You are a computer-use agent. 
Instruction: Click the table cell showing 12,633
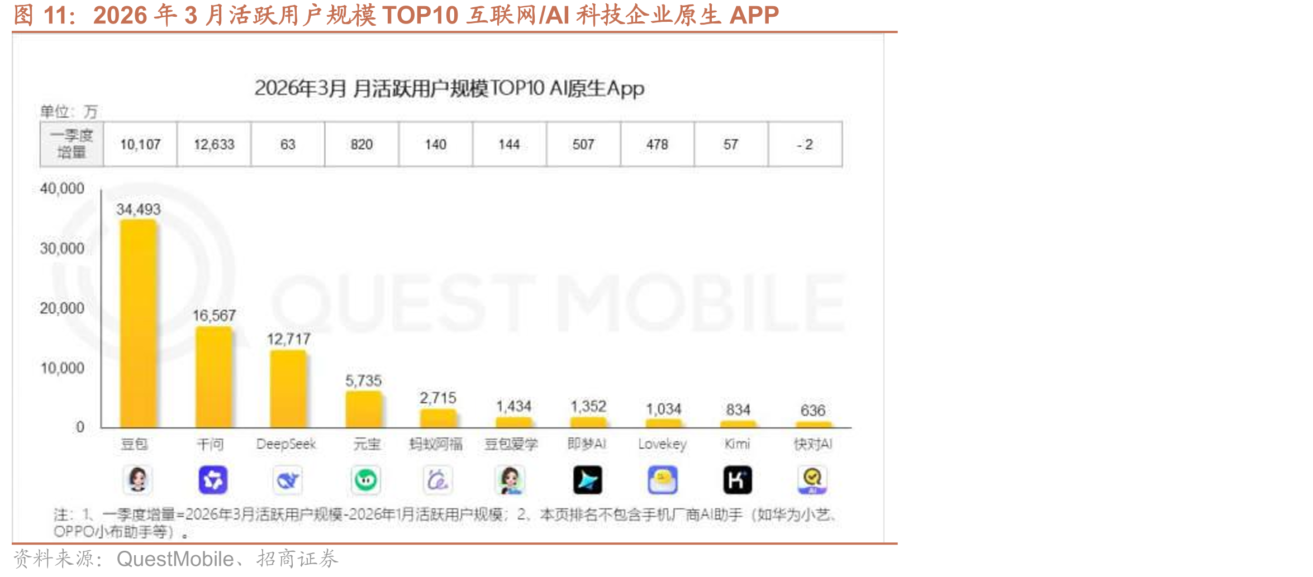click(x=214, y=145)
